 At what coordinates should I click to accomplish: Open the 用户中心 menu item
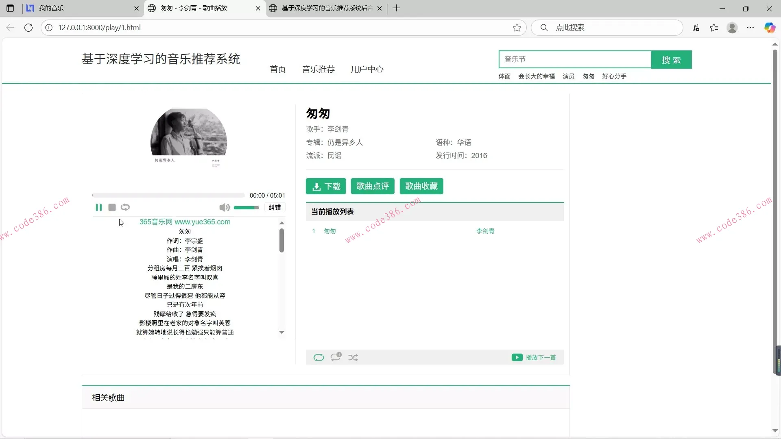click(x=367, y=69)
